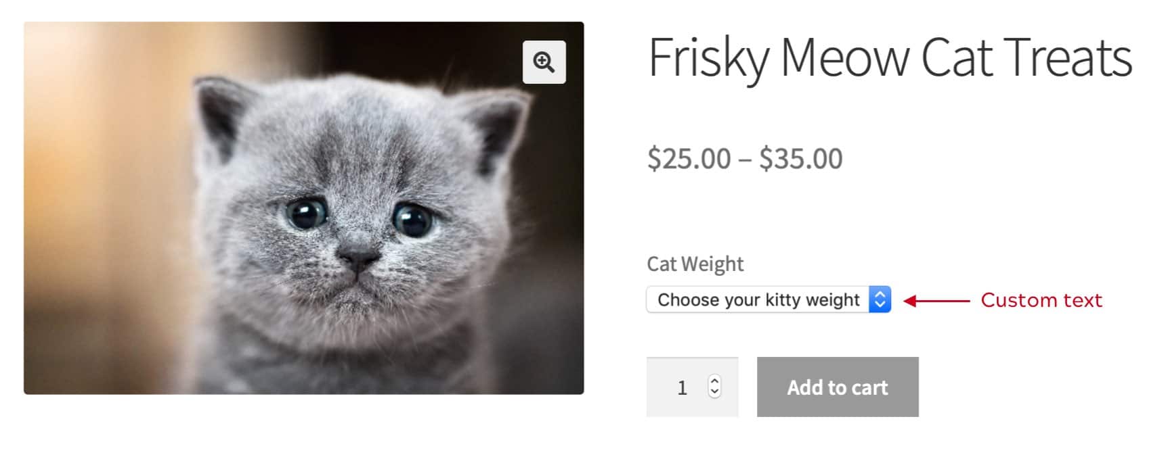Click the magnifier zoom icon on the photo
This screenshot has width=1168, height=461.
coord(544,62)
